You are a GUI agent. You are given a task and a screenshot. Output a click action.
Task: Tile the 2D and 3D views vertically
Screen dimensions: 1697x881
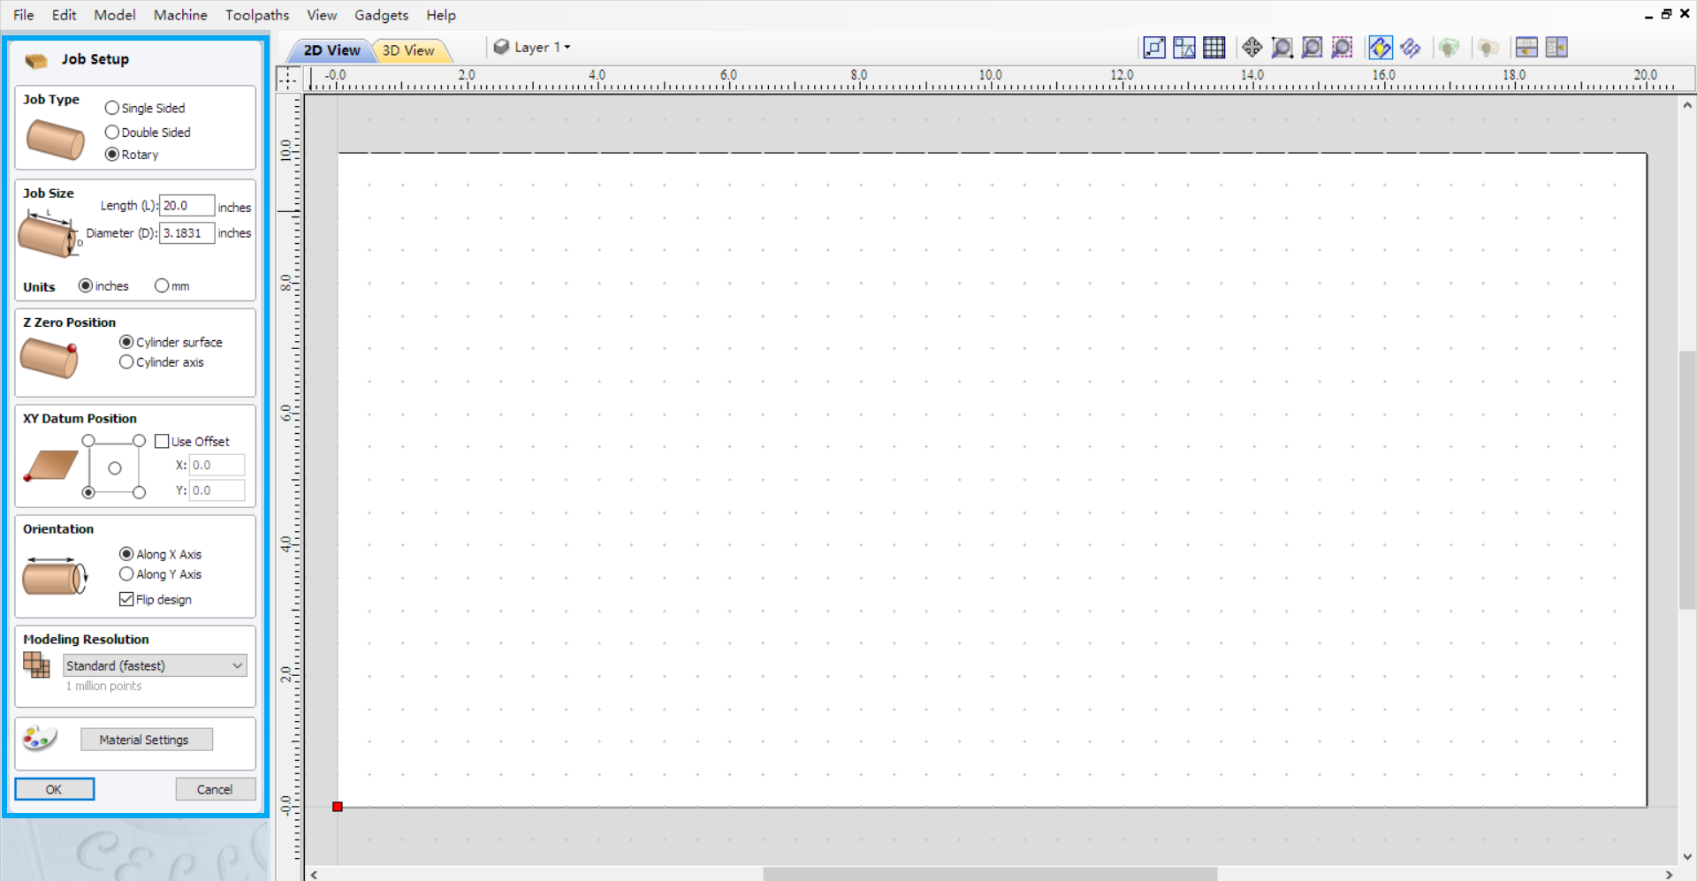click(x=1556, y=48)
